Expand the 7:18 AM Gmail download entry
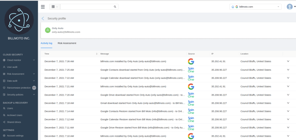 (288, 103)
